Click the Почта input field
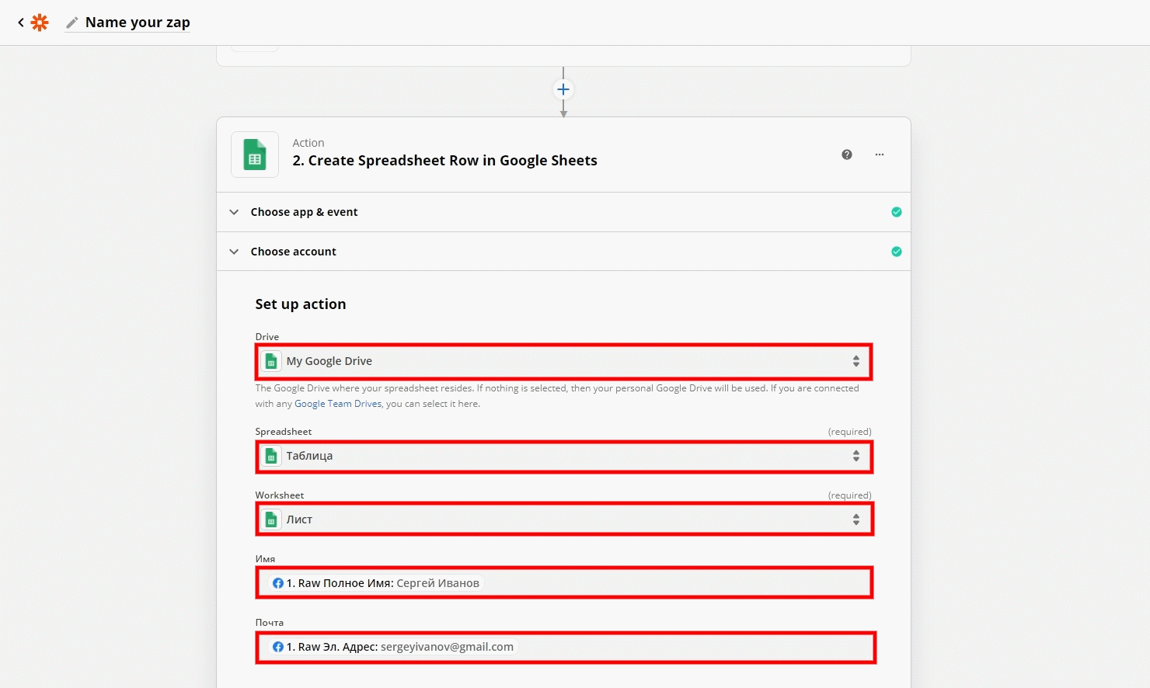Screen dimensions: 1150x688 tap(566, 648)
